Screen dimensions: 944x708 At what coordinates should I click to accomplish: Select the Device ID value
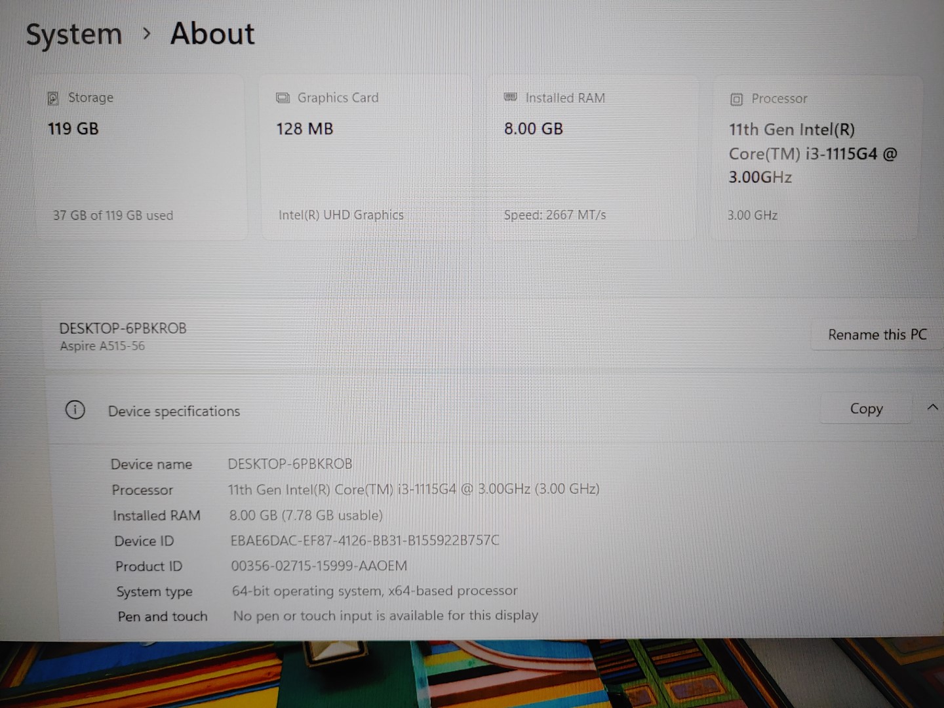[364, 540]
